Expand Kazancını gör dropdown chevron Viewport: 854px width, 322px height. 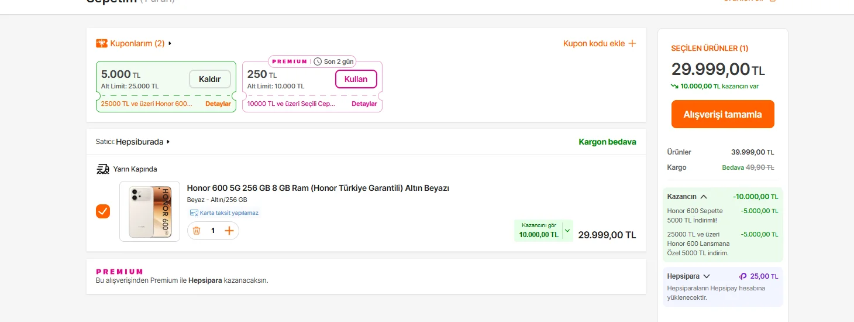[x=567, y=230]
